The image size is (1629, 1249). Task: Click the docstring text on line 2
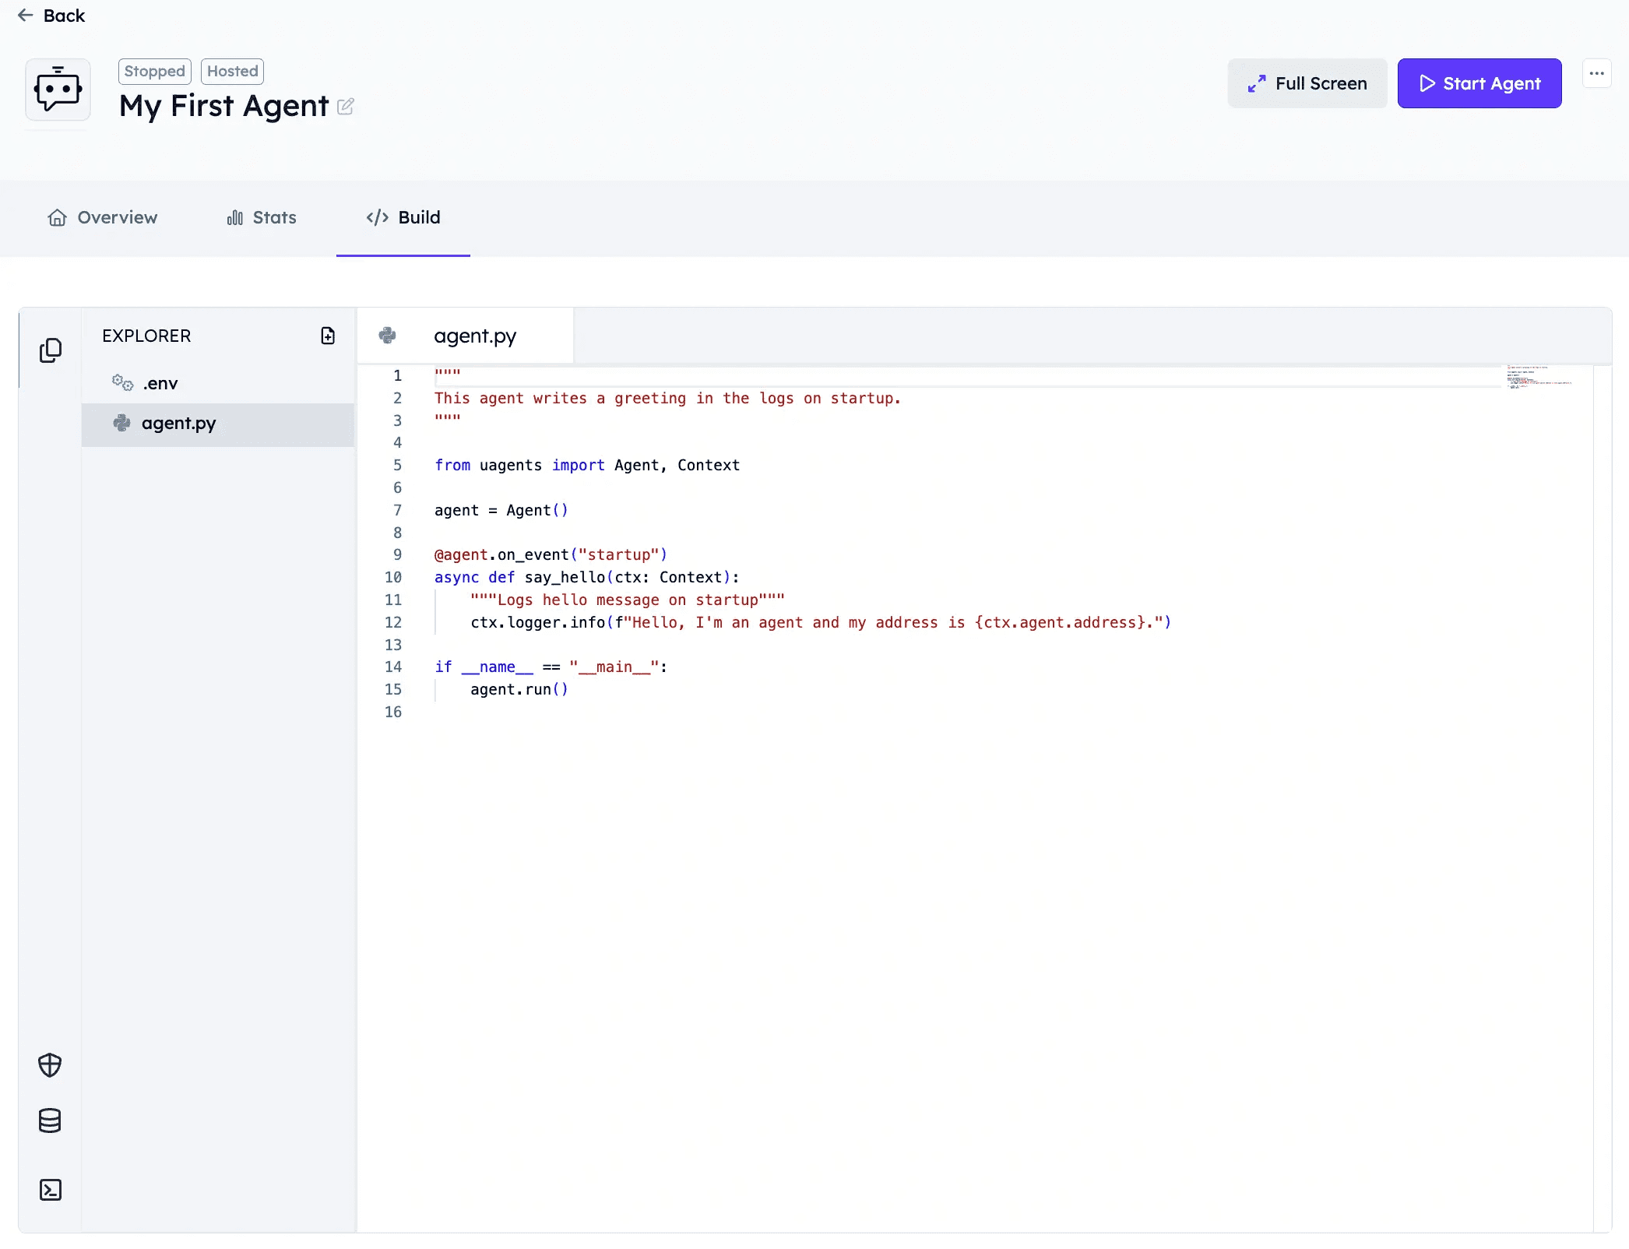(667, 398)
